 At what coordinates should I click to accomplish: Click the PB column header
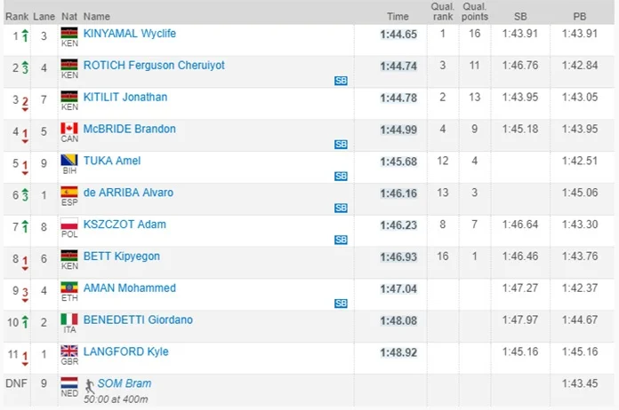[x=580, y=16]
